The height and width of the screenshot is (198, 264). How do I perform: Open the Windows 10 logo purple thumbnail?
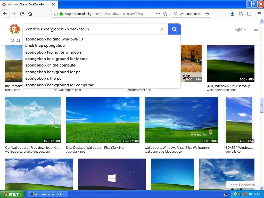point(112,175)
